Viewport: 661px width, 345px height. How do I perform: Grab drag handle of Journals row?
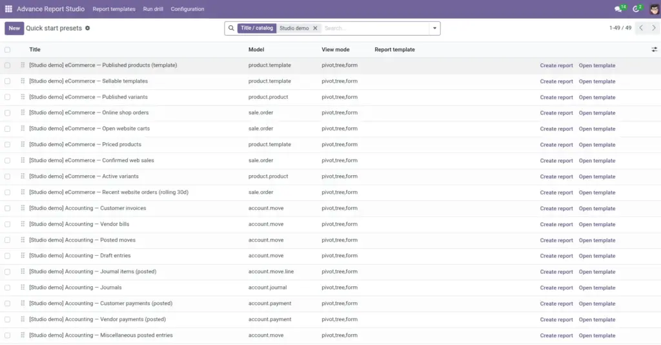[x=23, y=287]
